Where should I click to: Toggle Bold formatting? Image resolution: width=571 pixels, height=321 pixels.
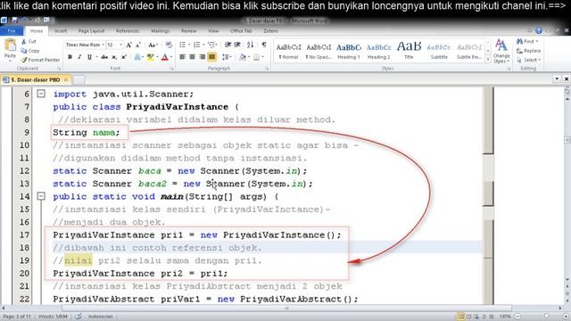coord(70,57)
